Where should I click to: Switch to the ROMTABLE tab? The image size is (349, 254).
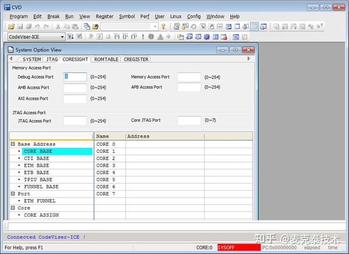click(106, 59)
